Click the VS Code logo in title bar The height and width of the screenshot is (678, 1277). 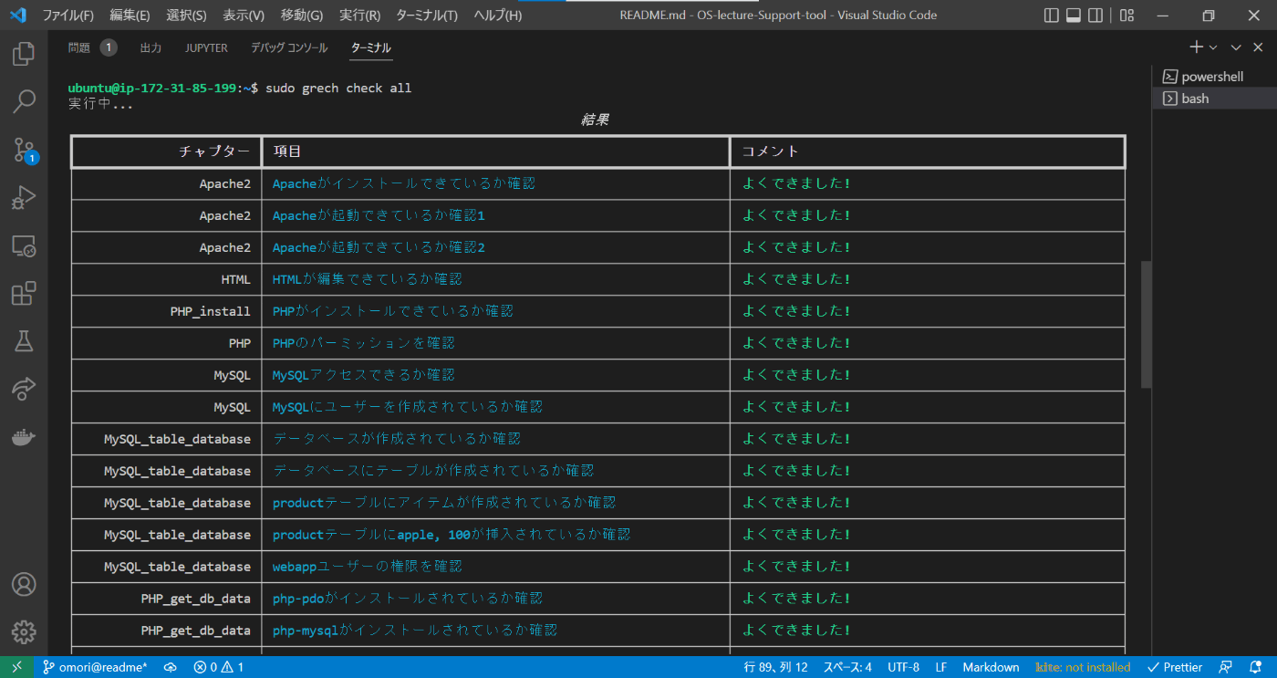point(17,15)
